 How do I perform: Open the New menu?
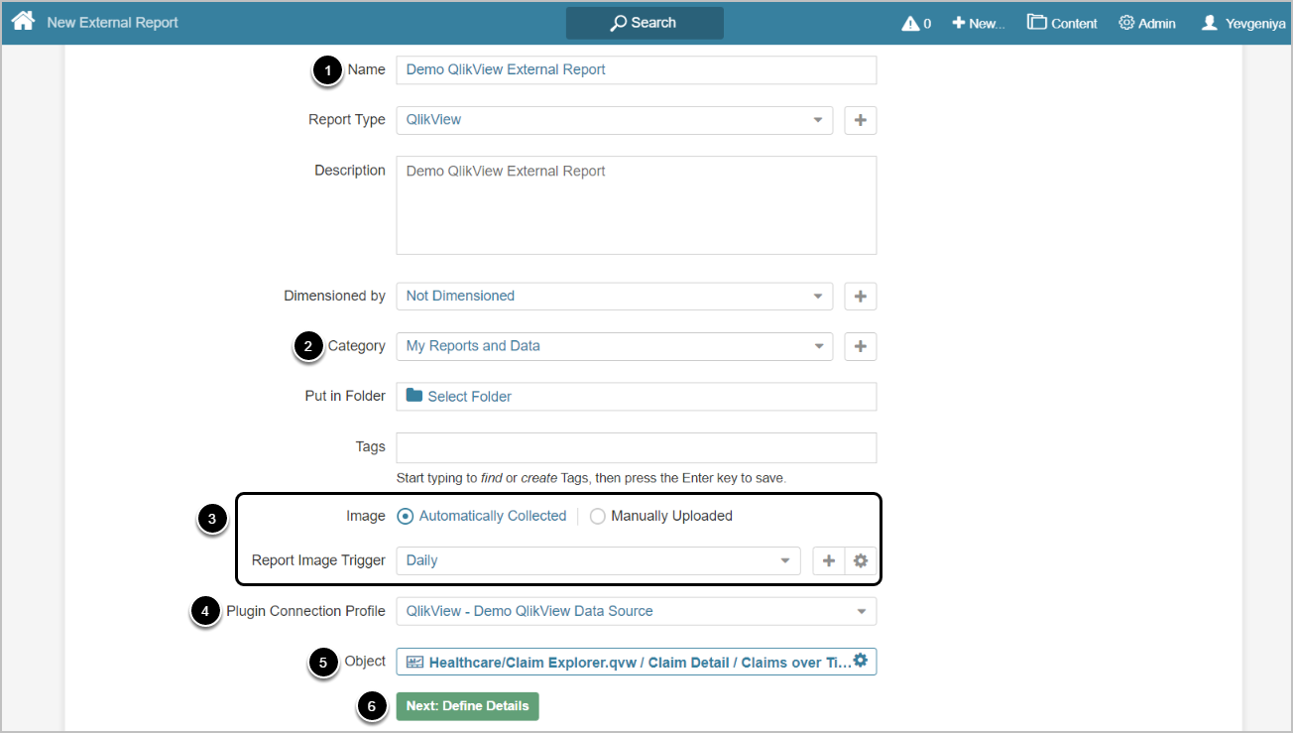point(978,23)
